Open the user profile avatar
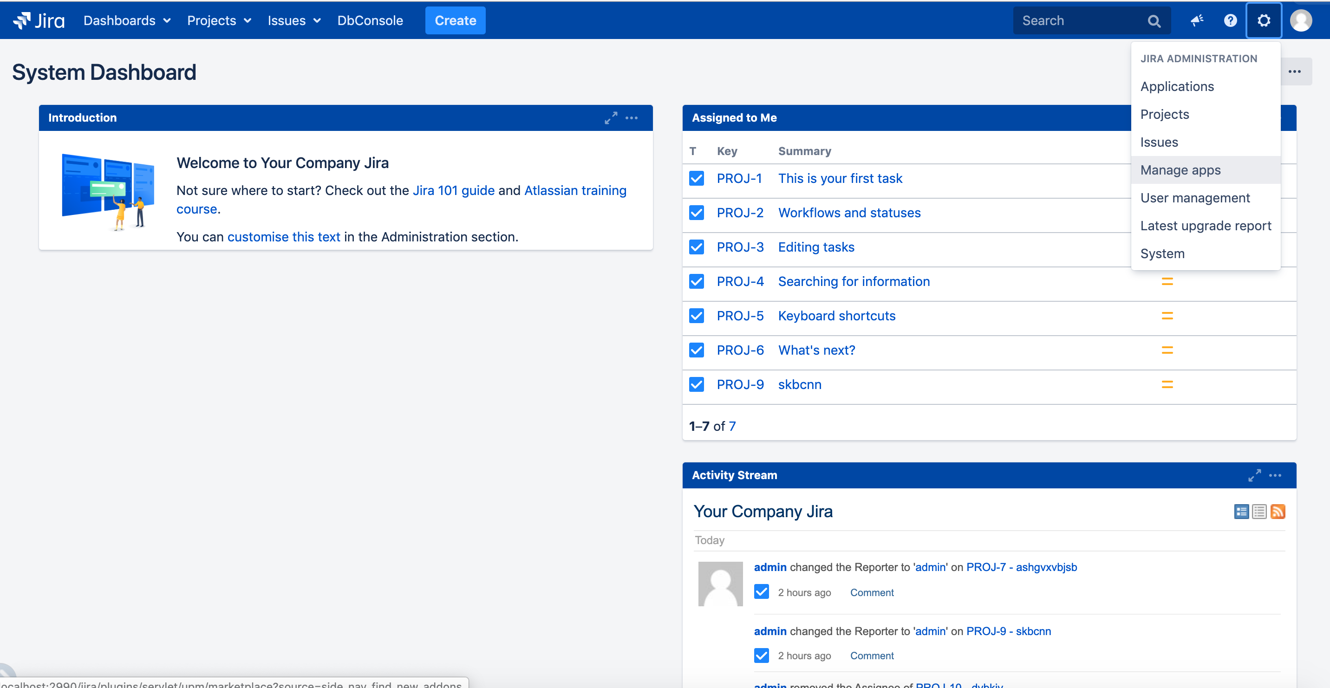This screenshot has width=1330, height=688. click(x=1301, y=20)
